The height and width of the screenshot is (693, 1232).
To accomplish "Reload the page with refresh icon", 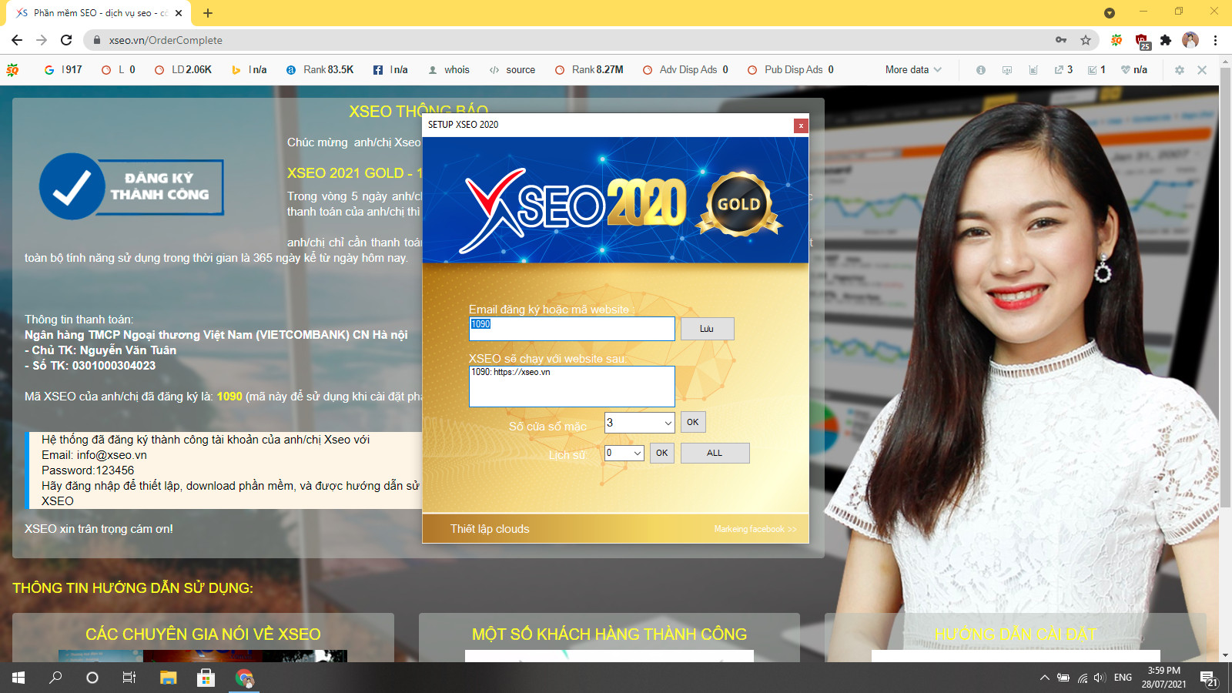I will 66,40.
